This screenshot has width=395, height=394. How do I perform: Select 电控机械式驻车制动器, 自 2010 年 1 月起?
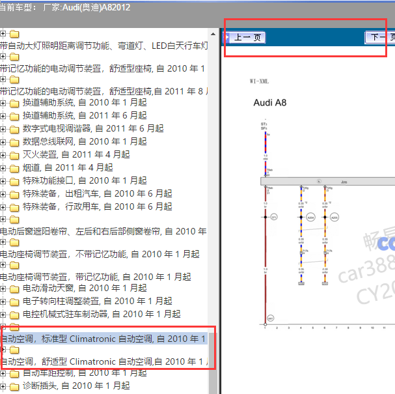click(x=102, y=315)
